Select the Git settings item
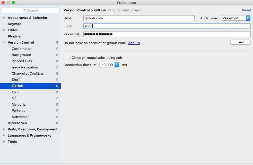 click(x=14, y=98)
